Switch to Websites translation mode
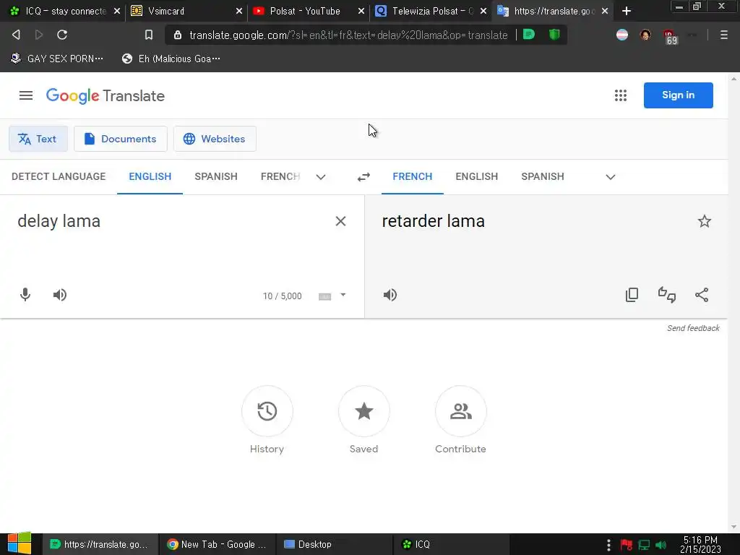The image size is (740, 555). click(x=215, y=139)
